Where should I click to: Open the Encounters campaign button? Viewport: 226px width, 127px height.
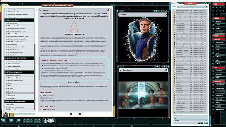220,43
